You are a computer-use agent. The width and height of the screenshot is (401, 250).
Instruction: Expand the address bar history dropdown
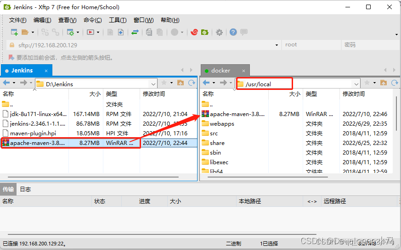click(x=277, y=45)
